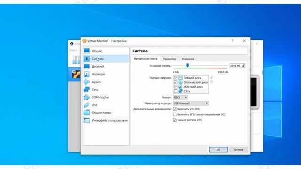The height and width of the screenshot is (169, 301).
Task: Close the VirtualBox Manager window behind
Action: point(257,44)
